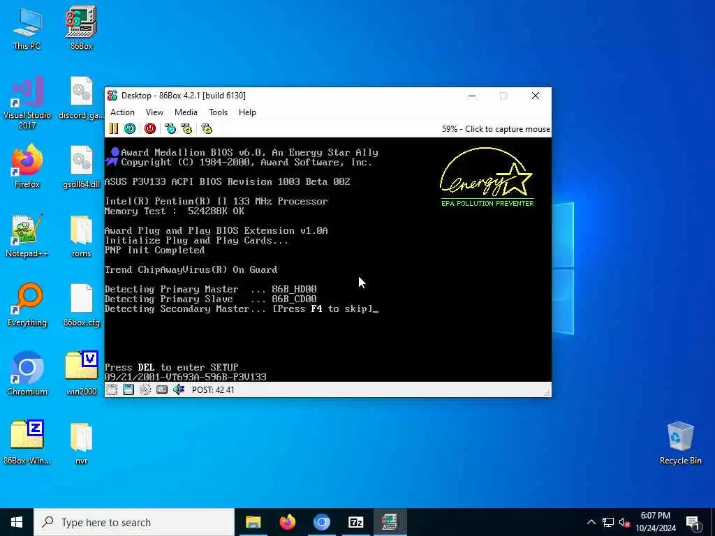
Task: Open the Media menu
Action: click(x=186, y=112)
